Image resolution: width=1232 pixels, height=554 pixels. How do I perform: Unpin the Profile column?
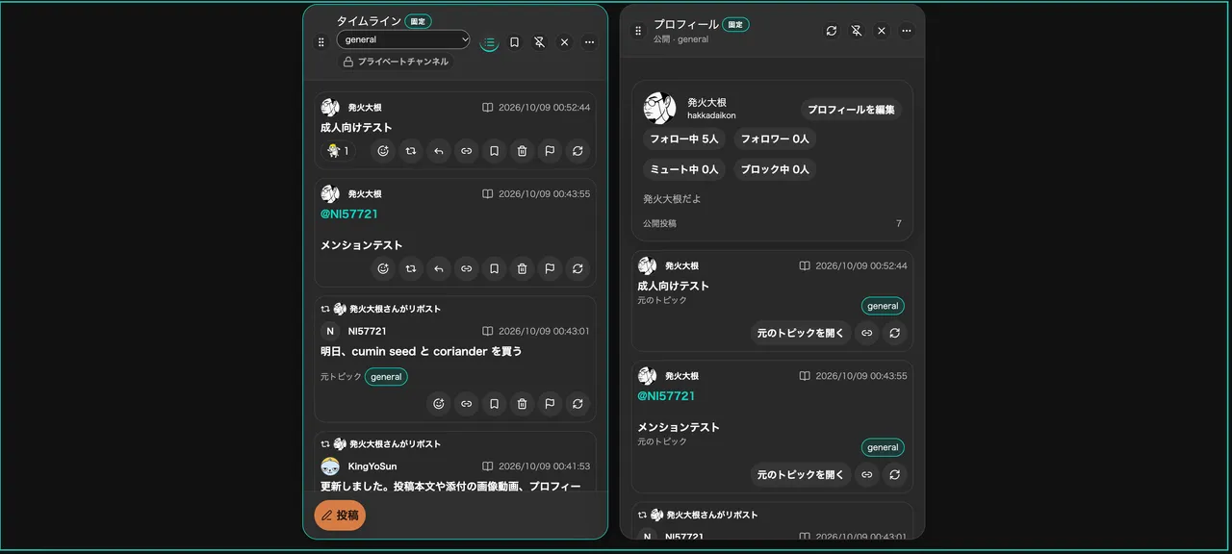[857, 31]
